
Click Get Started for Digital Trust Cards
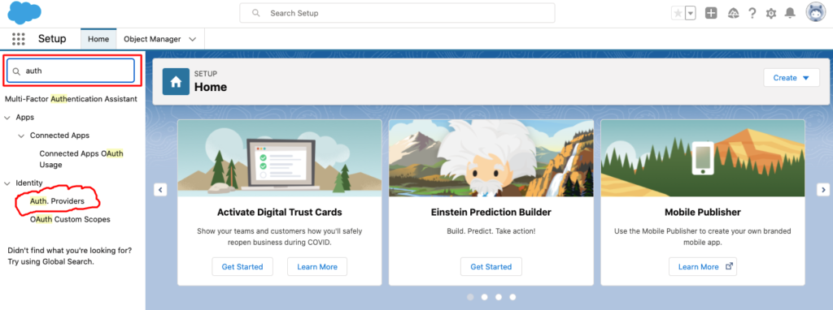(x=242, y=266)
